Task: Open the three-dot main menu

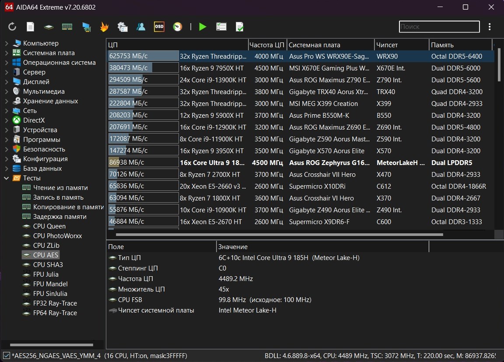Action: (x=490, y=27)
